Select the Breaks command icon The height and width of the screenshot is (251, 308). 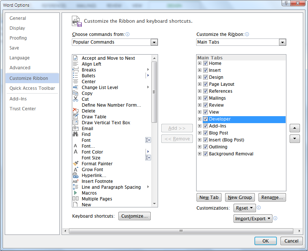click(x=76, y=70)
